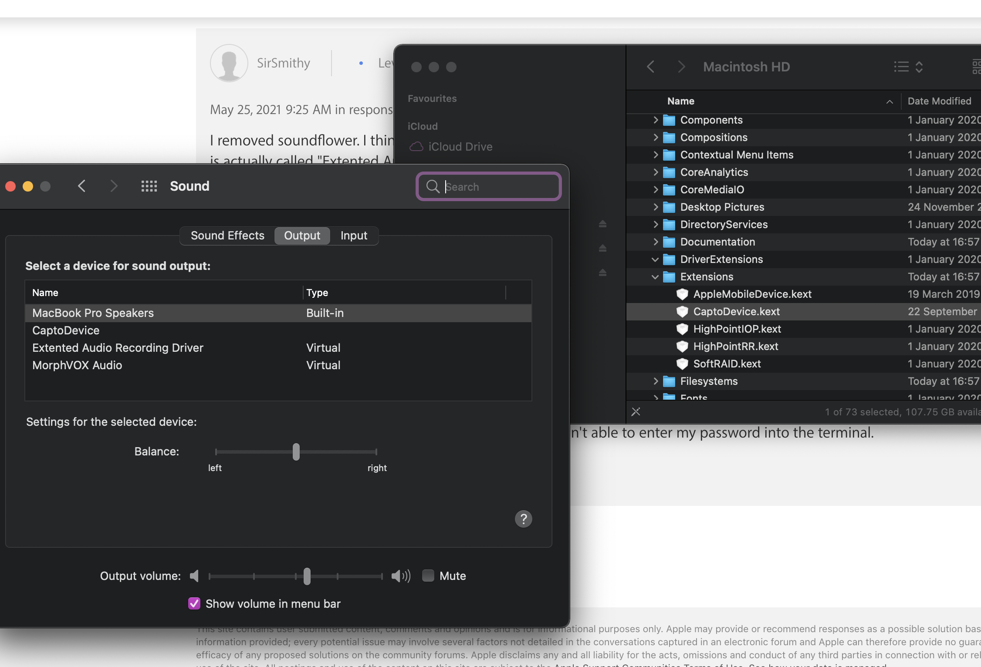Select Extented Audio Recording Driver output device

pyautogui.click(x=118, y=348)
